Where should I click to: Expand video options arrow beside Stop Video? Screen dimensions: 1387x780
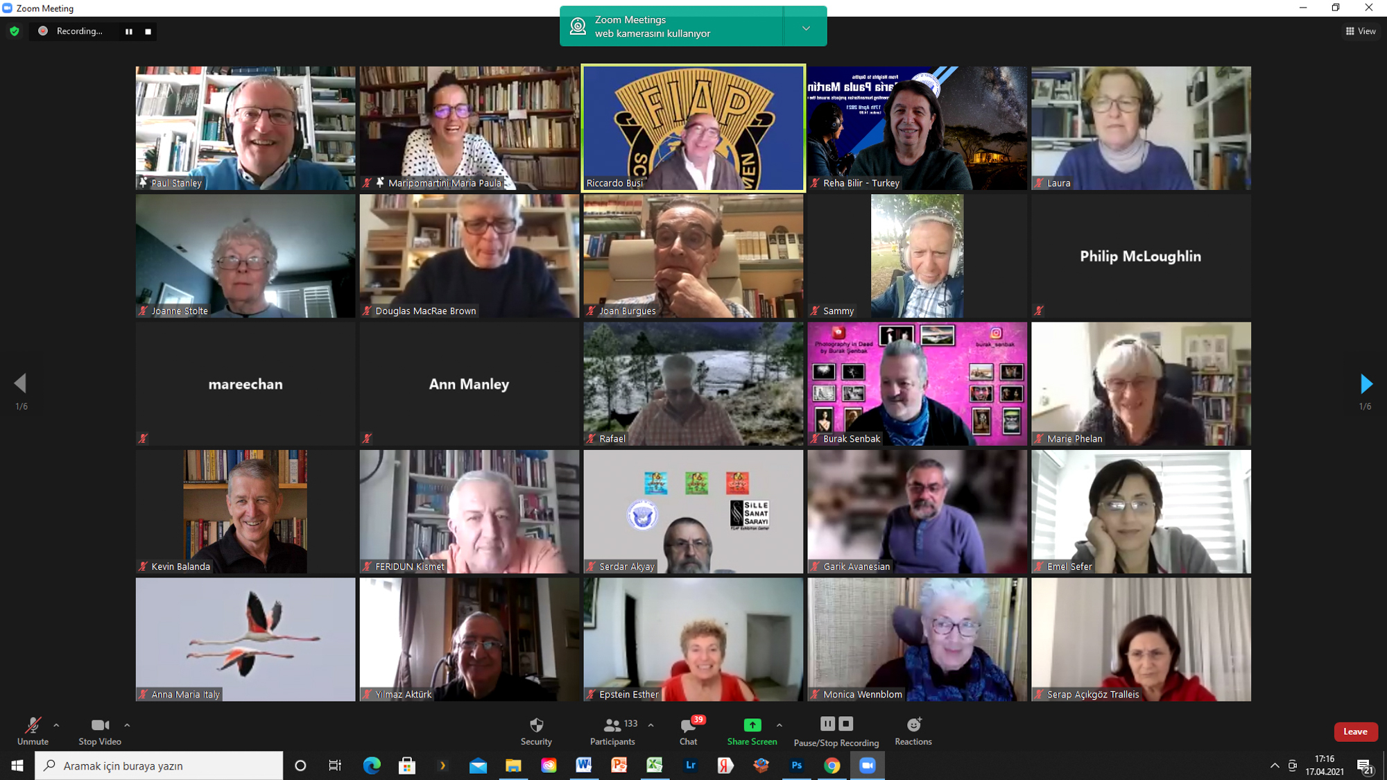[x=127, y=725]
